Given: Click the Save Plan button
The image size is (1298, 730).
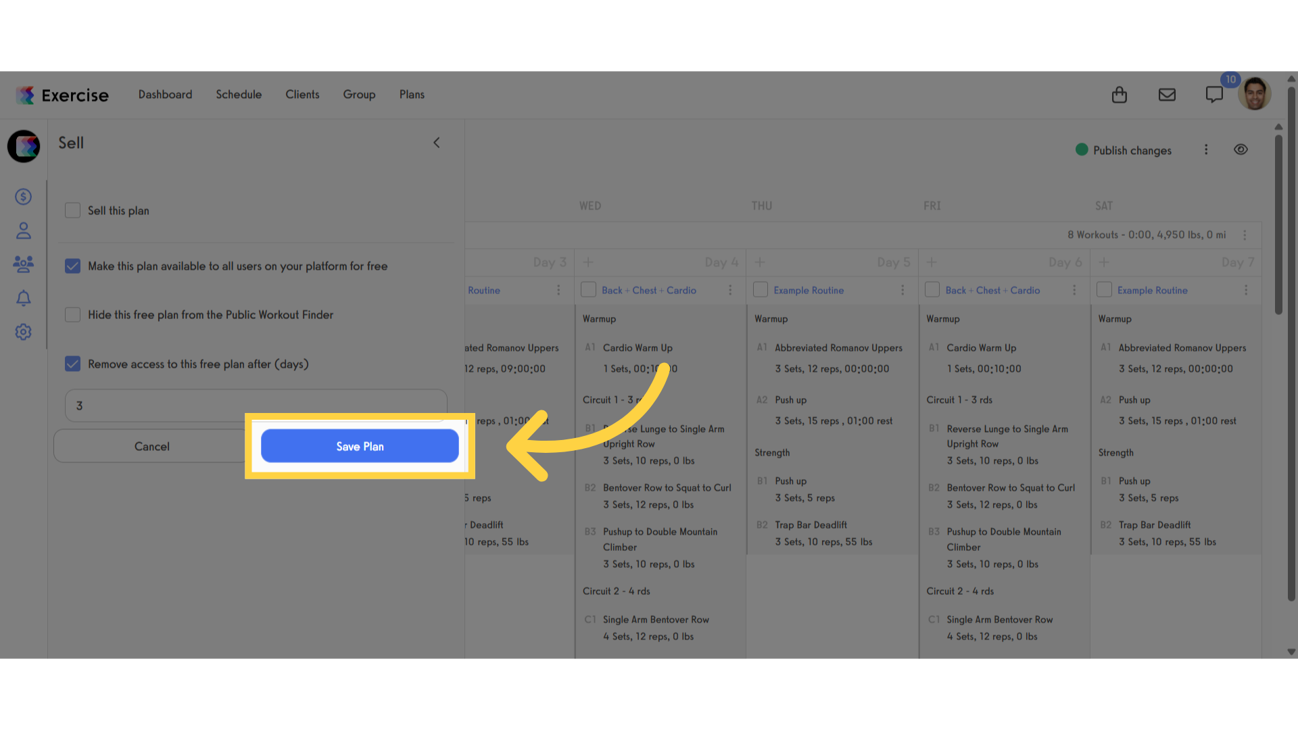Looking at the screenshot, I should [360, 446].
